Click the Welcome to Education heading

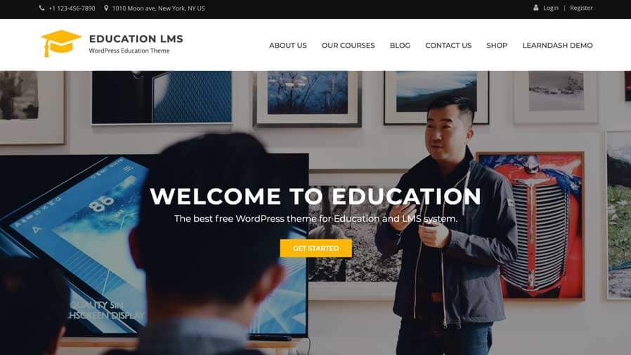tap(315, 196)
